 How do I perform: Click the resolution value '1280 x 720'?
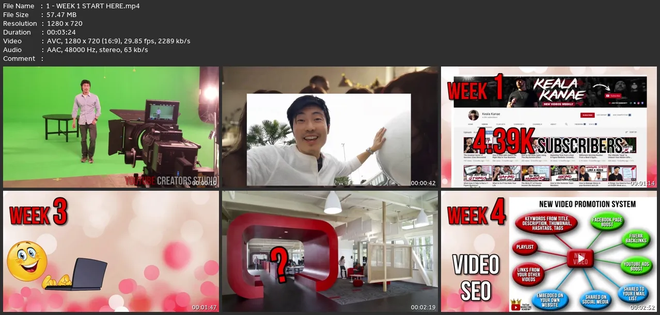tap(65, 23)
